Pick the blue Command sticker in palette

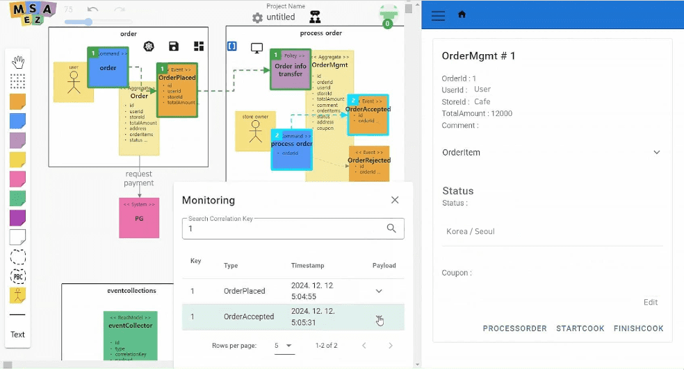pos(18,121)
